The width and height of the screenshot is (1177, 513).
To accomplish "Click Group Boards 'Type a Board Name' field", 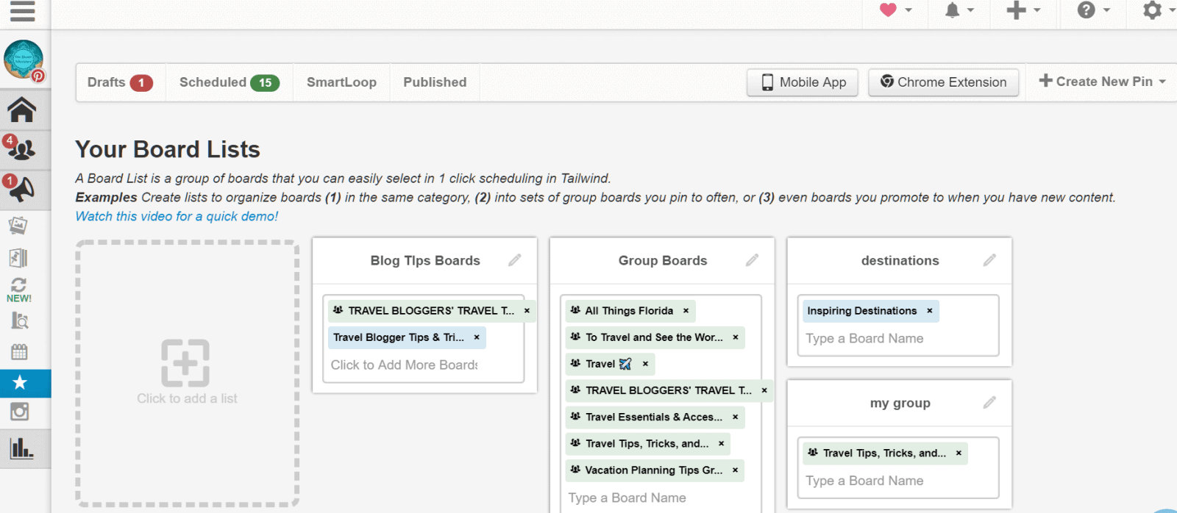I will coord(627,498).
